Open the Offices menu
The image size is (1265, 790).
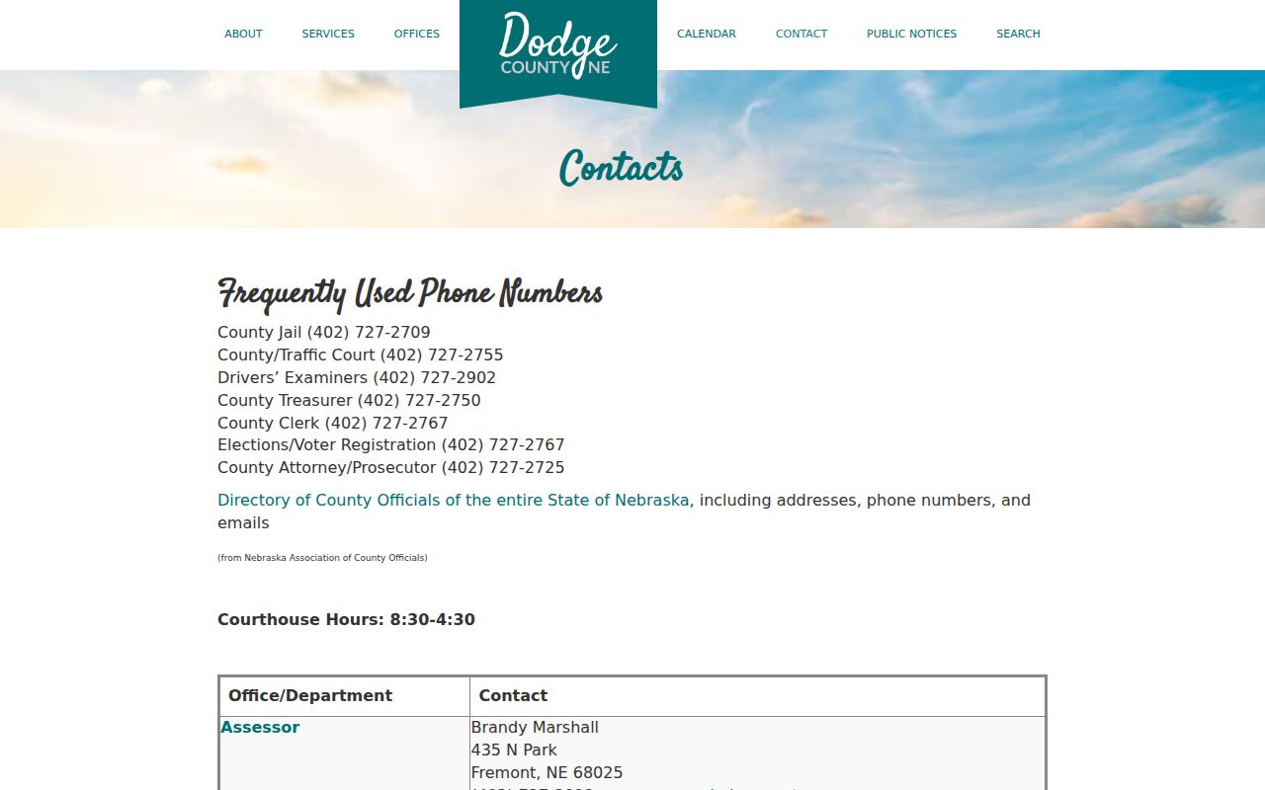tap(417, 34)
